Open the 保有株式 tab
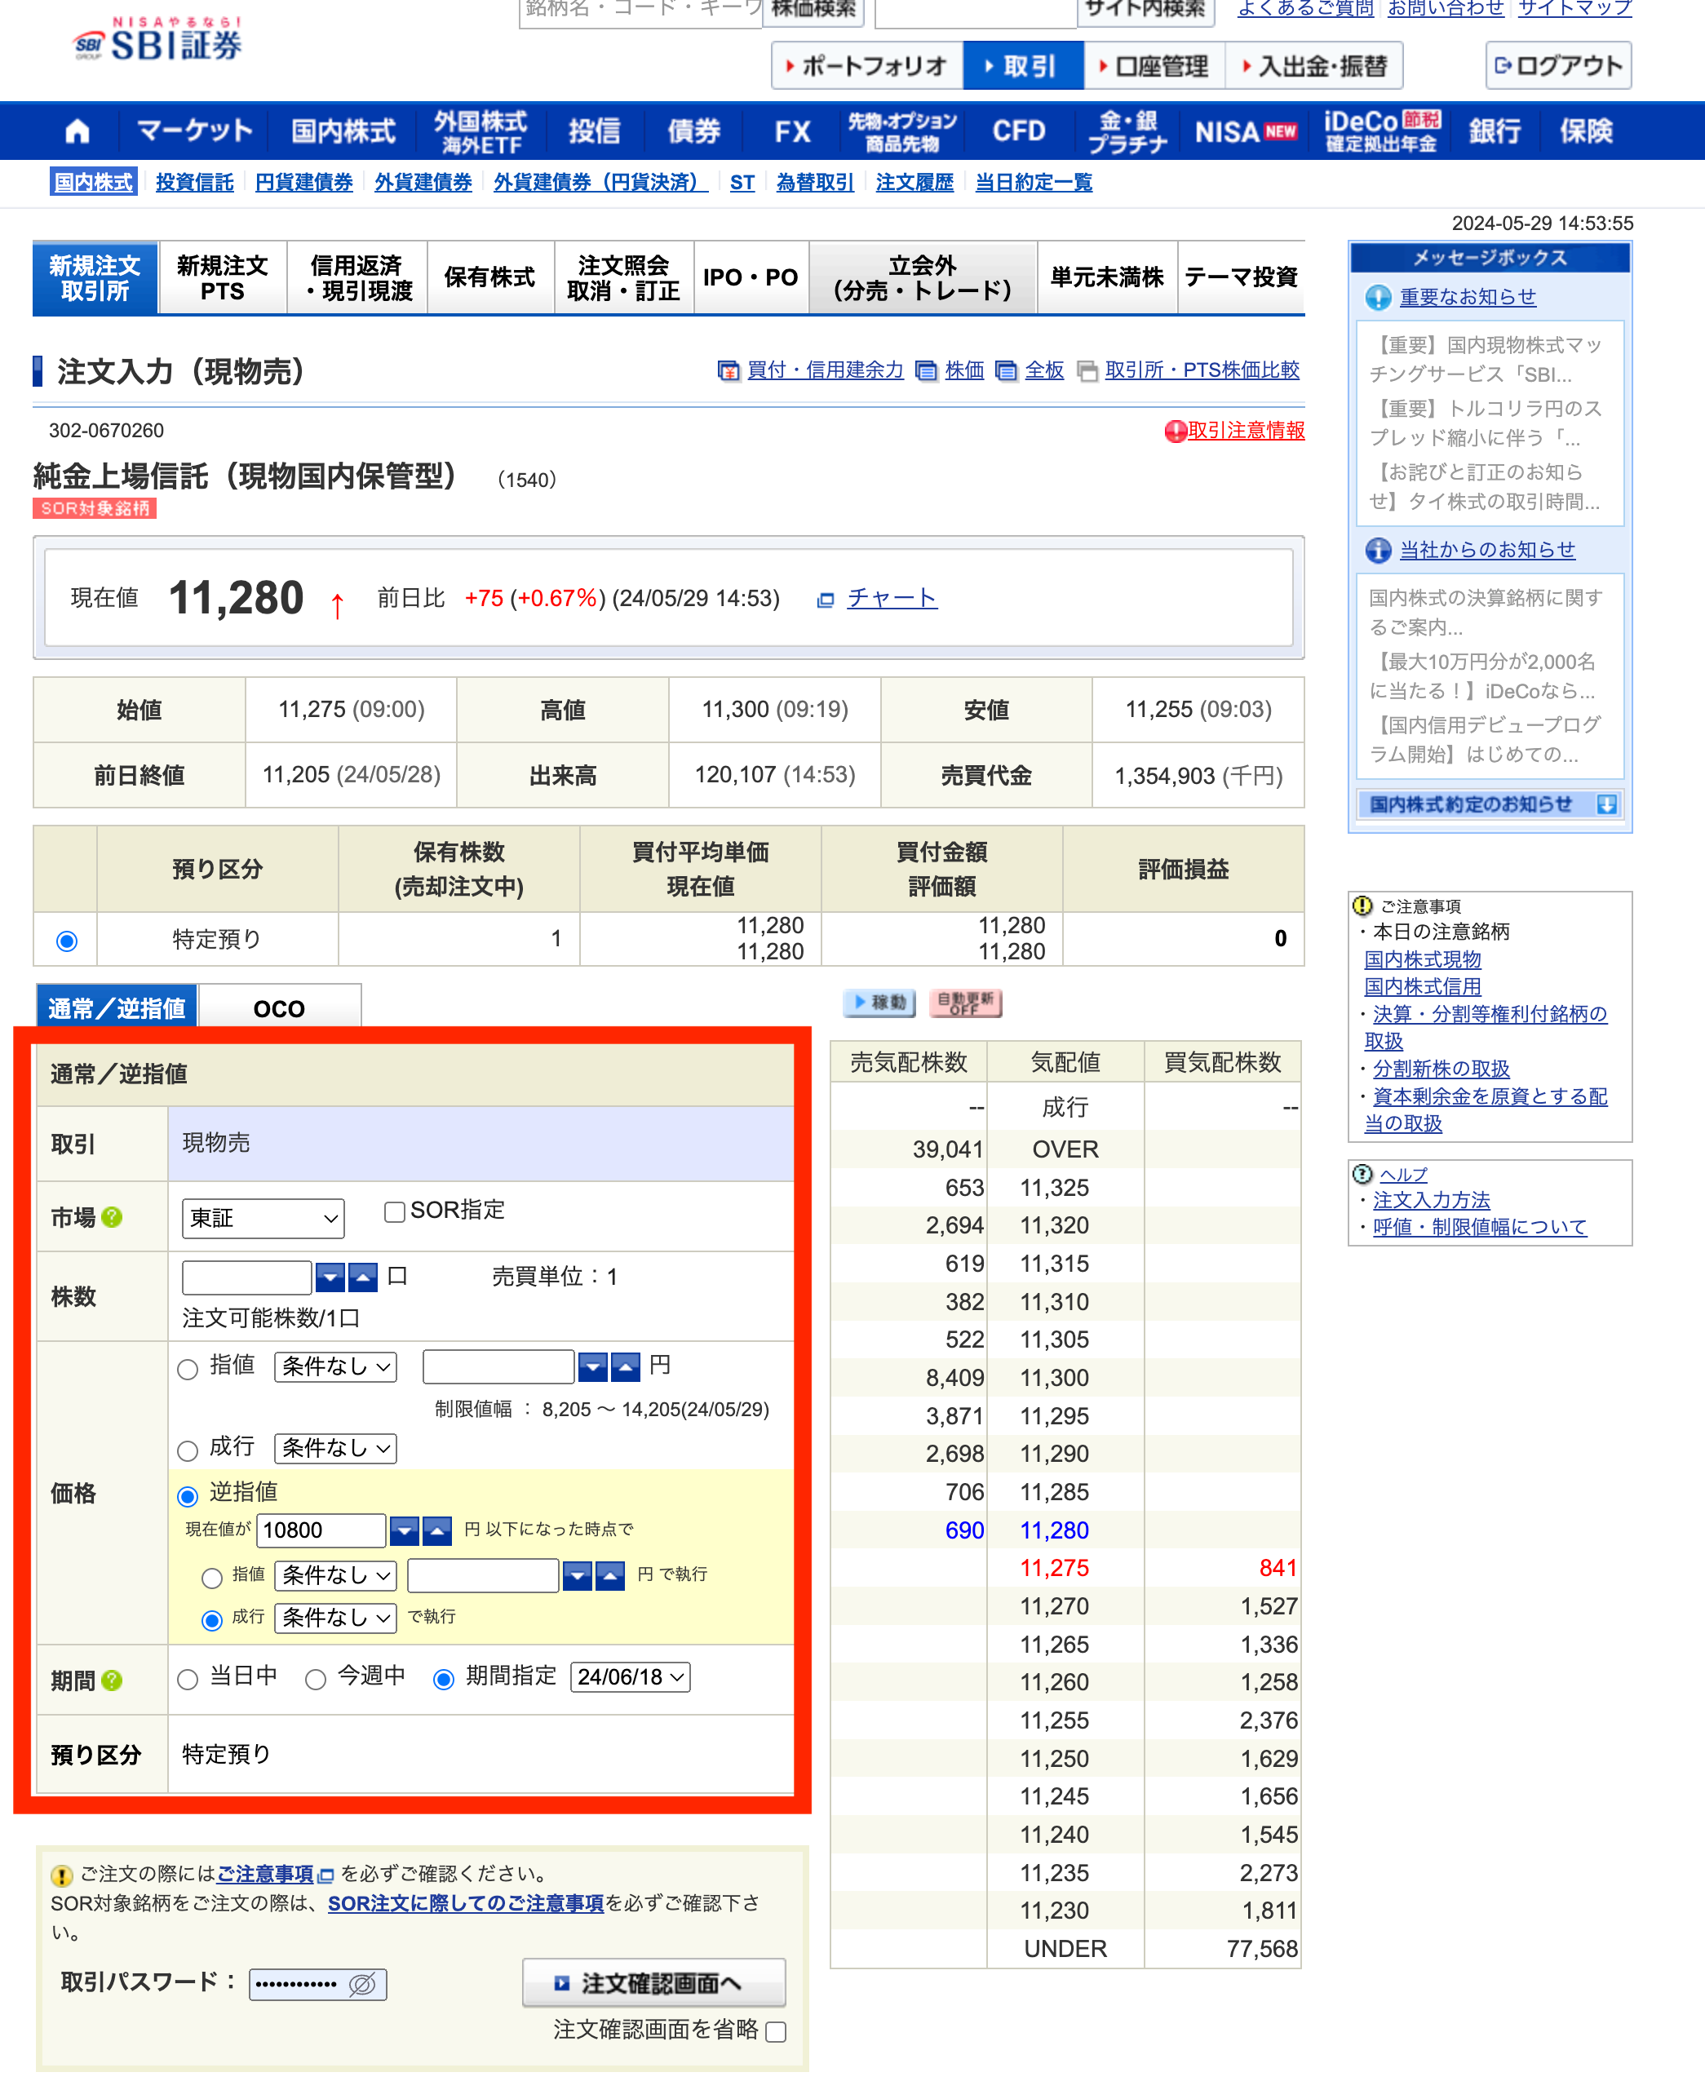Screen dimensions: 1705x2090 tap(489, 278)
